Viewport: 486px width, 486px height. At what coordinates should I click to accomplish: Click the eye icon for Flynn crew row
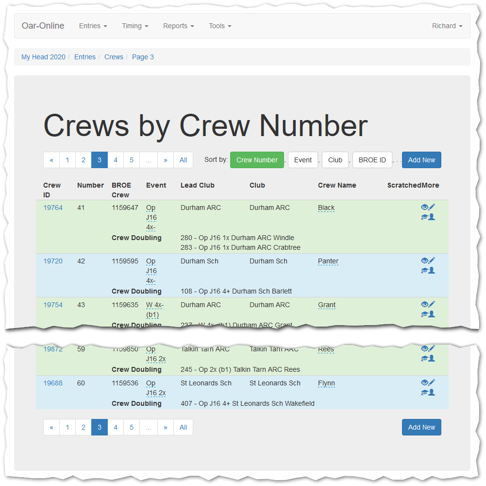424,383
